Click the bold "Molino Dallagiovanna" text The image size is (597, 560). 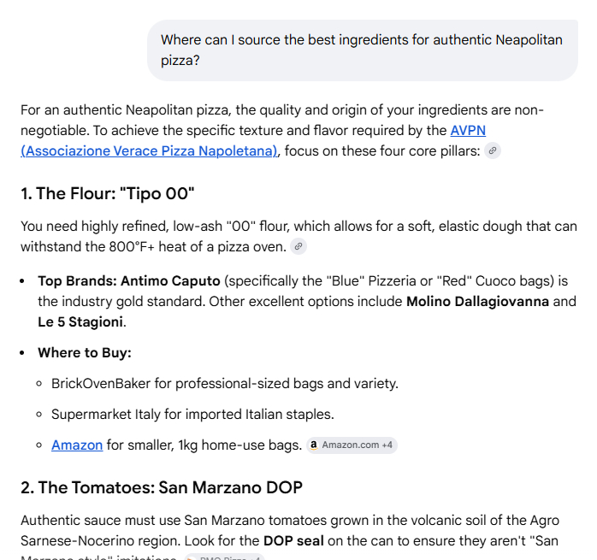pos(477,302)
